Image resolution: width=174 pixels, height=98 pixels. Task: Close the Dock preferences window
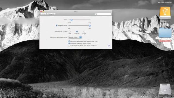41,11
